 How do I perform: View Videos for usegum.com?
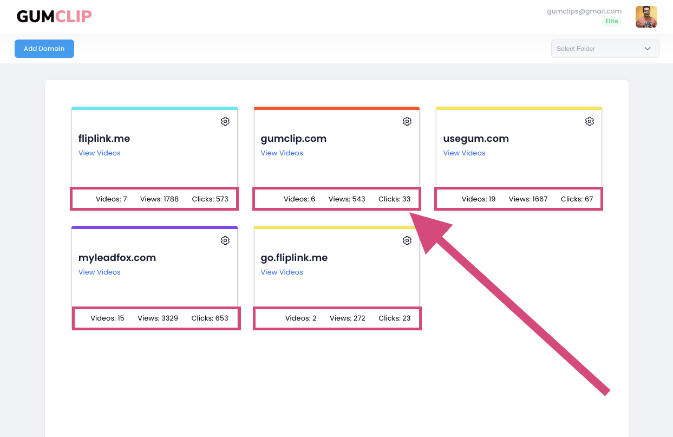point(465,153)
